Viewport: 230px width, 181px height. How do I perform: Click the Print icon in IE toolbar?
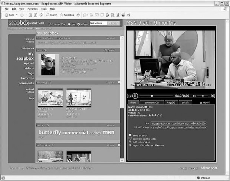92,15
